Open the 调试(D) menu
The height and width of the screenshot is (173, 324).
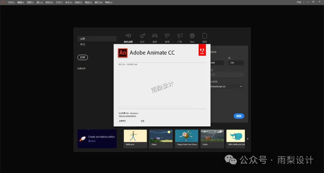tap(88, 2)
